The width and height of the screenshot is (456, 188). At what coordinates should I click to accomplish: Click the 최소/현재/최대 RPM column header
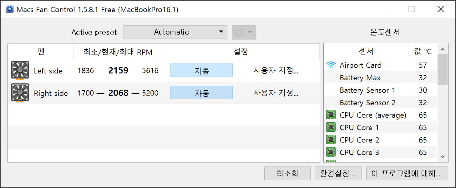(118, 52)
